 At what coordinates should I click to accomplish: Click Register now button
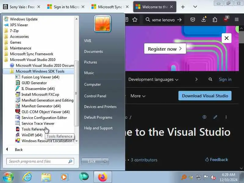tap(165, 49)
